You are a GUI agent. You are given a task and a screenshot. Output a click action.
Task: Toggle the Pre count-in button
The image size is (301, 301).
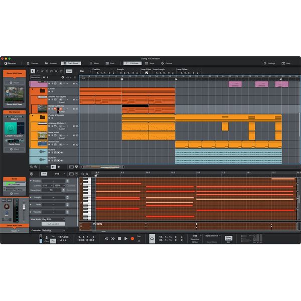[x=53, y=241]
